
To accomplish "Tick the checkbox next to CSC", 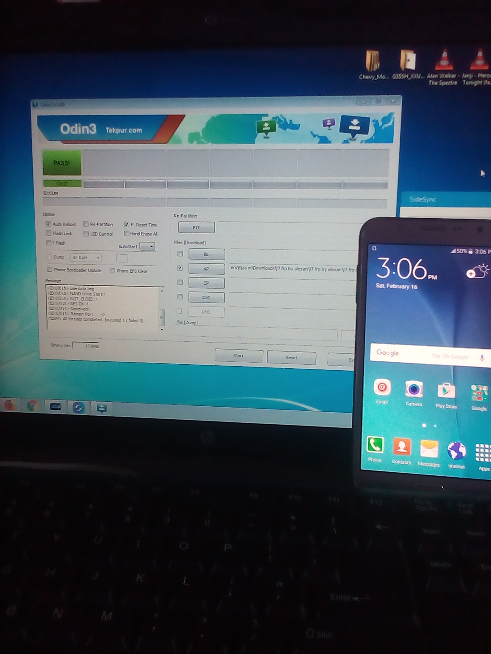I will (x=180, y=297).
